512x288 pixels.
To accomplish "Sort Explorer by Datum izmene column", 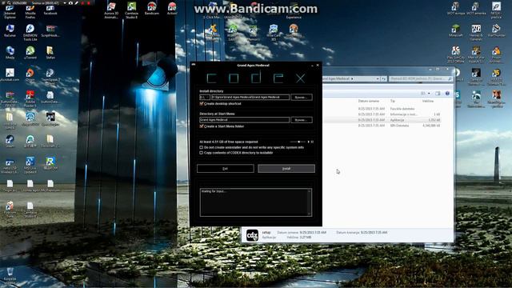I will [368, 102].
